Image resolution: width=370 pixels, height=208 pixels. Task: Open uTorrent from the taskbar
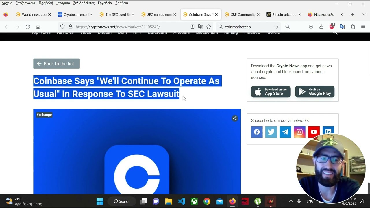pos(258,201)
